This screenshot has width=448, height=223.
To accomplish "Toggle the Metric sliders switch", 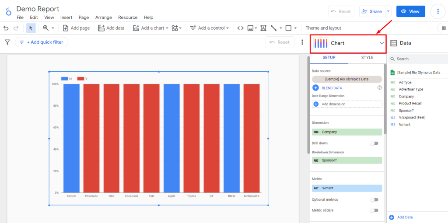I will [374, 210].
